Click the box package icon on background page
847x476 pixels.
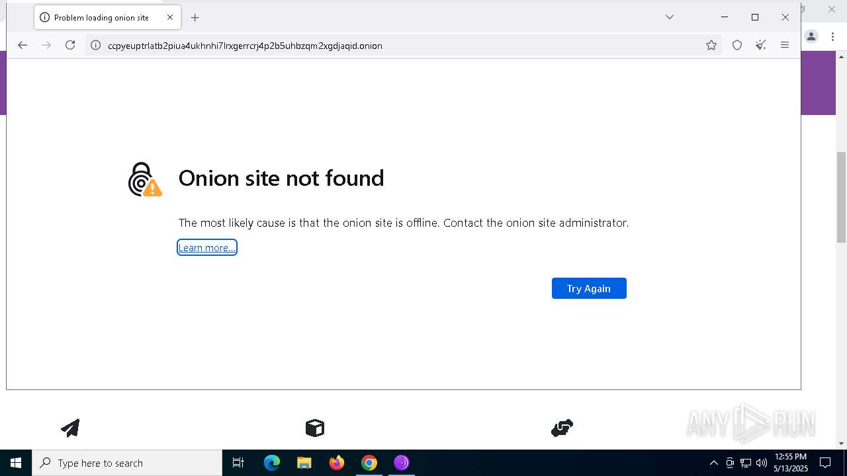[x=315, y=428]
